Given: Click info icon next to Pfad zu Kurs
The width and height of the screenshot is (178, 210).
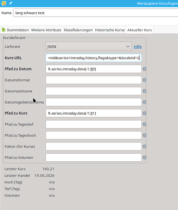Looking at the screenshot, I should (144, 113).
